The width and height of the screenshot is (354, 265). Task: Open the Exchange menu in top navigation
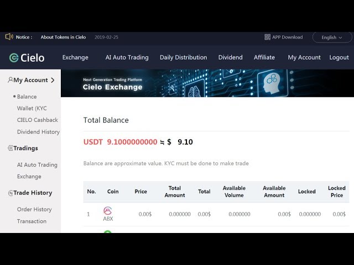(75, 57)
